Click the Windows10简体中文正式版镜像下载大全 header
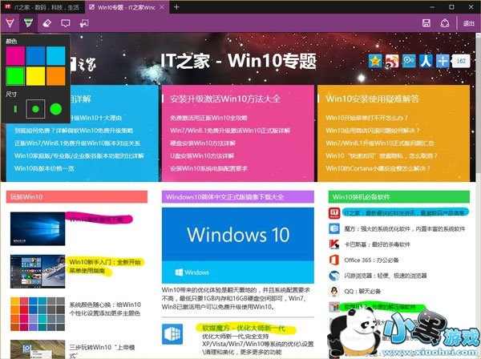This screenshot has width=481, height=359. (238, 197)
